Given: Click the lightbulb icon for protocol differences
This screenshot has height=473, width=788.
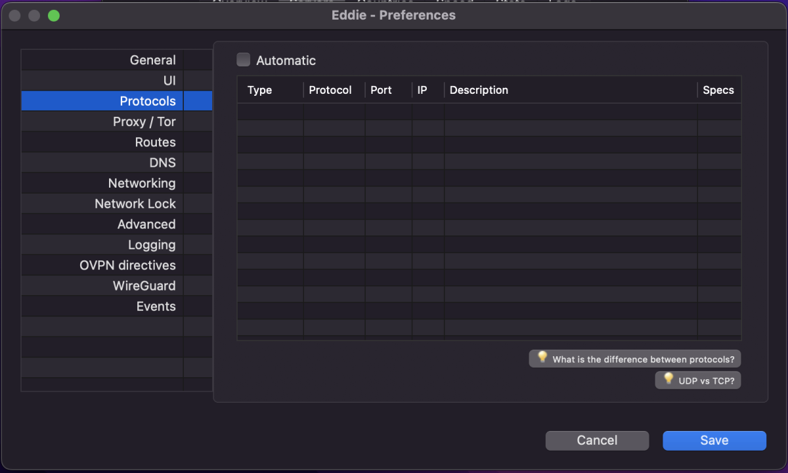Looking at the screenshot, I should click(542, 358).
